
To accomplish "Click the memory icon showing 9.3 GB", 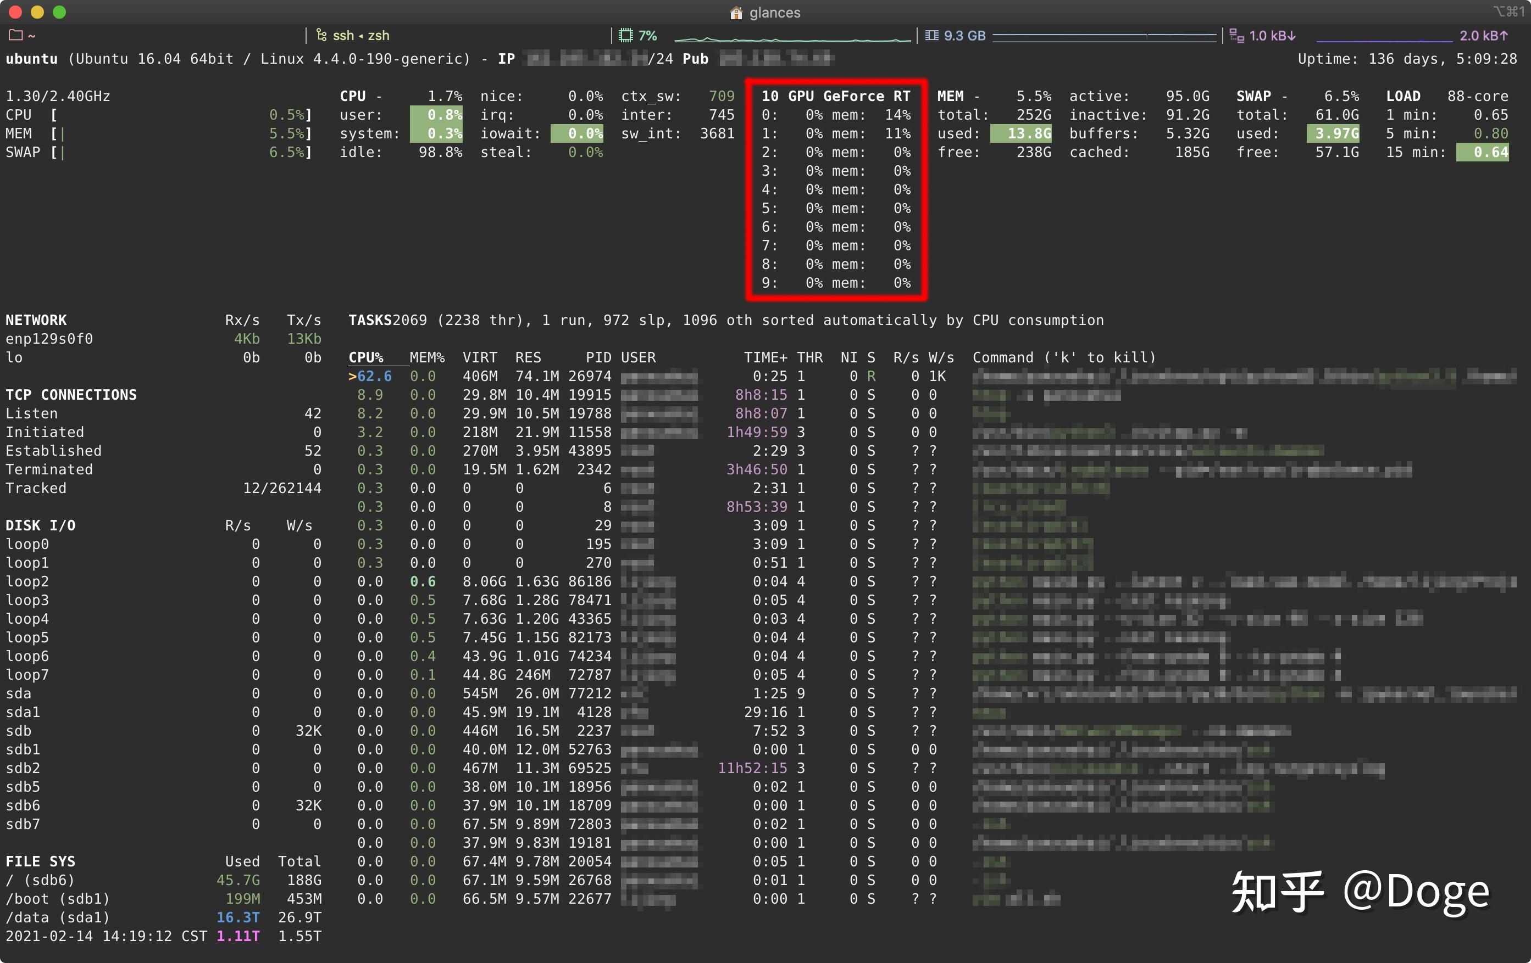I will (x=931, y=36).
